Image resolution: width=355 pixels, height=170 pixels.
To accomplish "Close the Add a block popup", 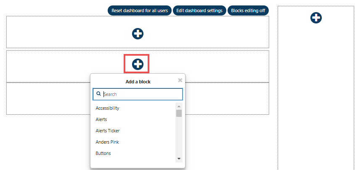I will pyautogui.click(x=180, y=80).
